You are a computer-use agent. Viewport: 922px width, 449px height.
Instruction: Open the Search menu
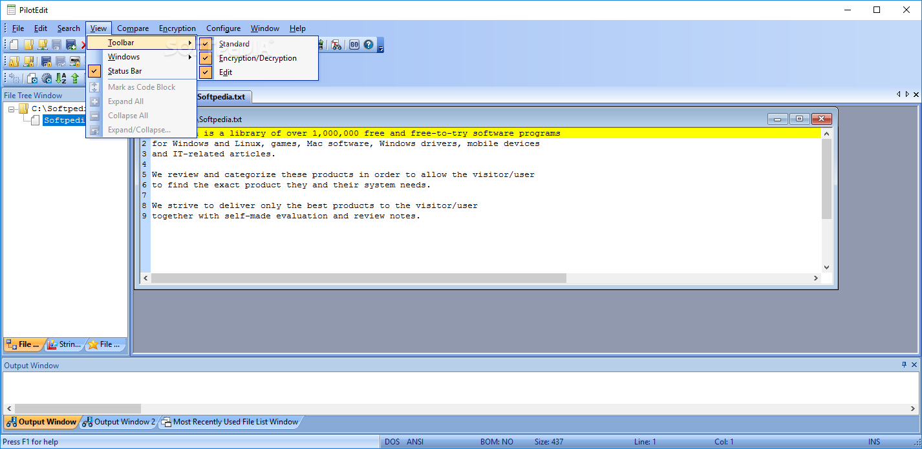pyautogui.click(x=69, y=28)
